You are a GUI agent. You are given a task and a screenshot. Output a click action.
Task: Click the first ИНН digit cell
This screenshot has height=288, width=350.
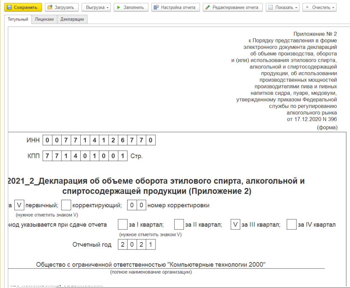pos(48,140)
